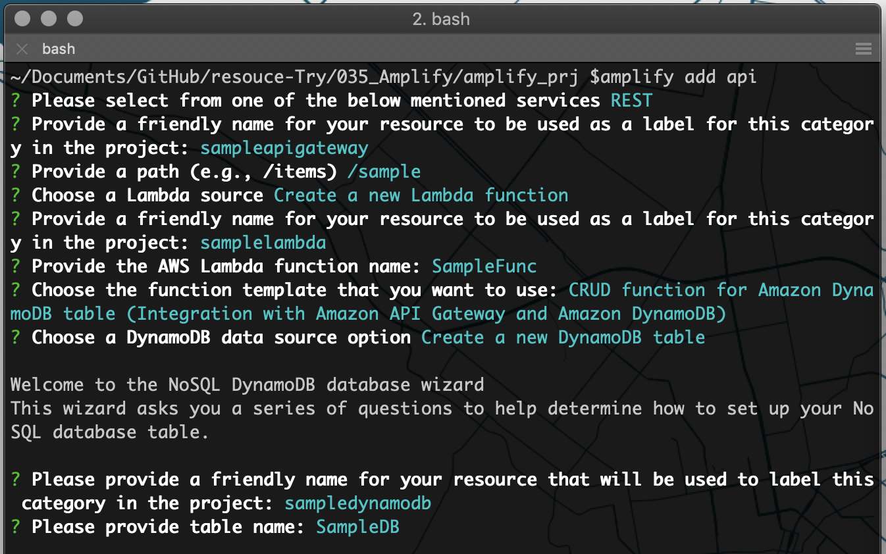Click the "sampleapigateway" resource name
Image resolution: width=886 pixels, height=554 pixels.
pos(284,148)
